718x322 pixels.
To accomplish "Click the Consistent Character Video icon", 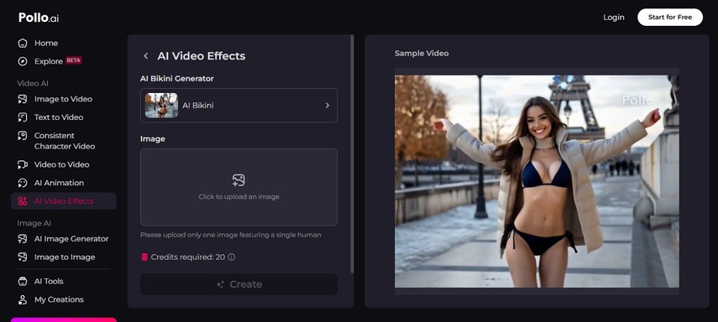I will 23,136.
